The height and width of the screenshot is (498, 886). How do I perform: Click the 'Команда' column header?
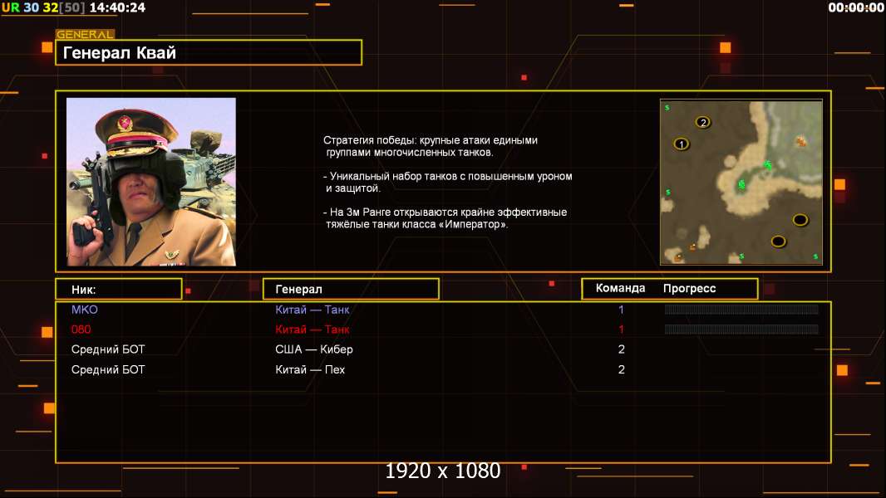click(620, 288)
